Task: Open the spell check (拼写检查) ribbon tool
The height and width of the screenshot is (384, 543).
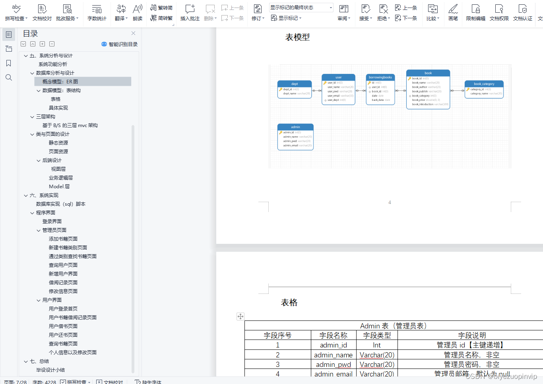Action: 16,12
